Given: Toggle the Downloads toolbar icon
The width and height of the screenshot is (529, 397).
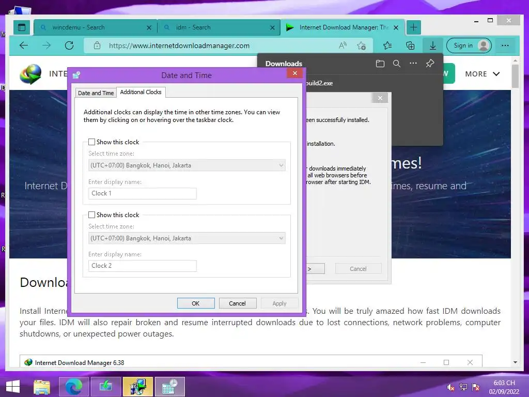Looking at the screenshot, I should [x=432, y=45].
